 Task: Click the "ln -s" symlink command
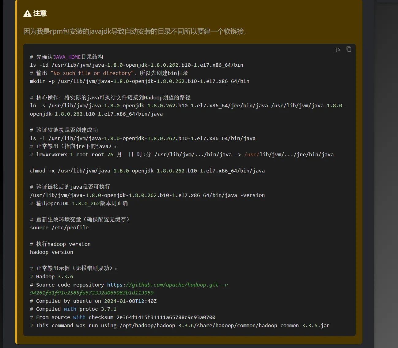187,106
